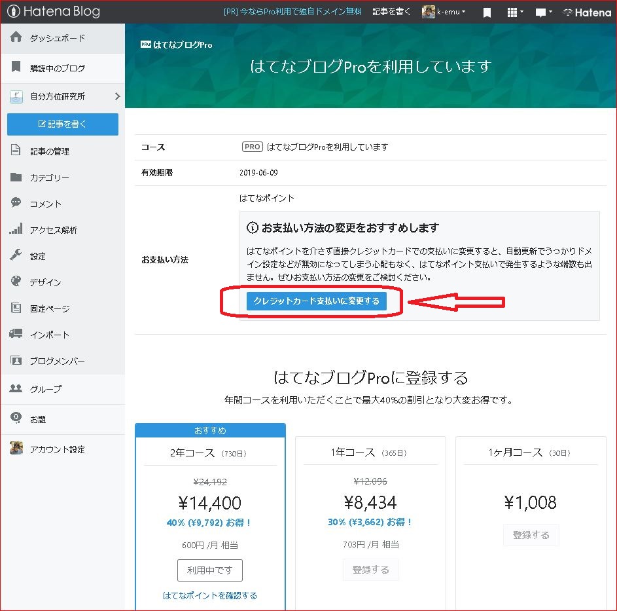This screenshot has width=617, height=611.
Task: Click the palette icon for デザイン
Action: 16,281
